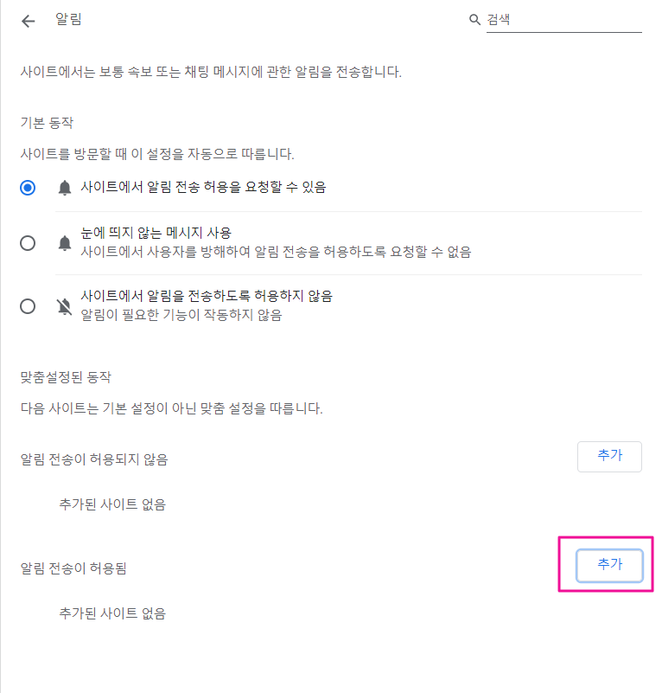The height and width of the screenshot is (693, 662).
Task: Select the 눈에 띄지 않는 메시지 사용 radio button
Action: (28, 243)
